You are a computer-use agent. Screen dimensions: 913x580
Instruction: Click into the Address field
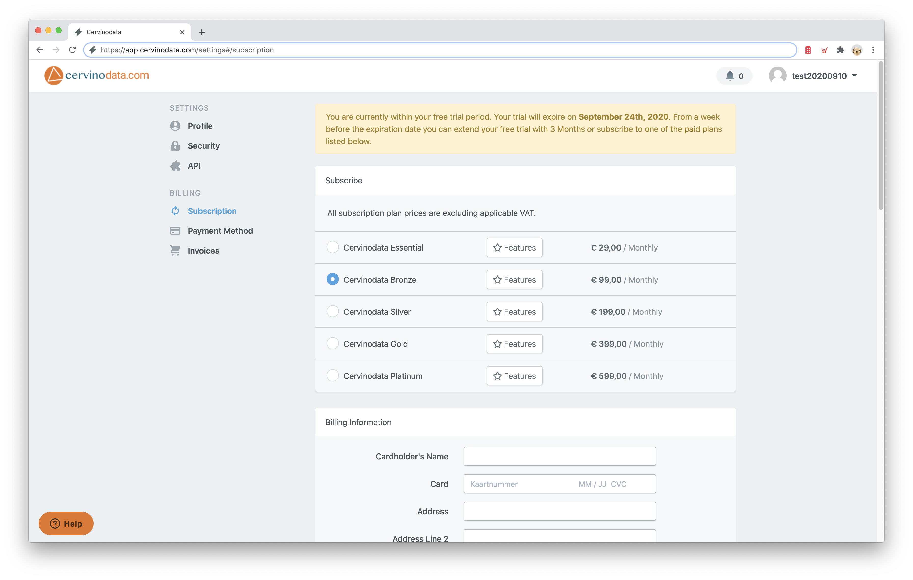tap(560, 511)
